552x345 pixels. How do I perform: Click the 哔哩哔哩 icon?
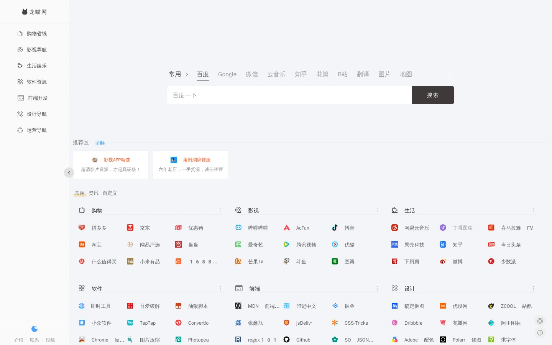click(238, 228)
